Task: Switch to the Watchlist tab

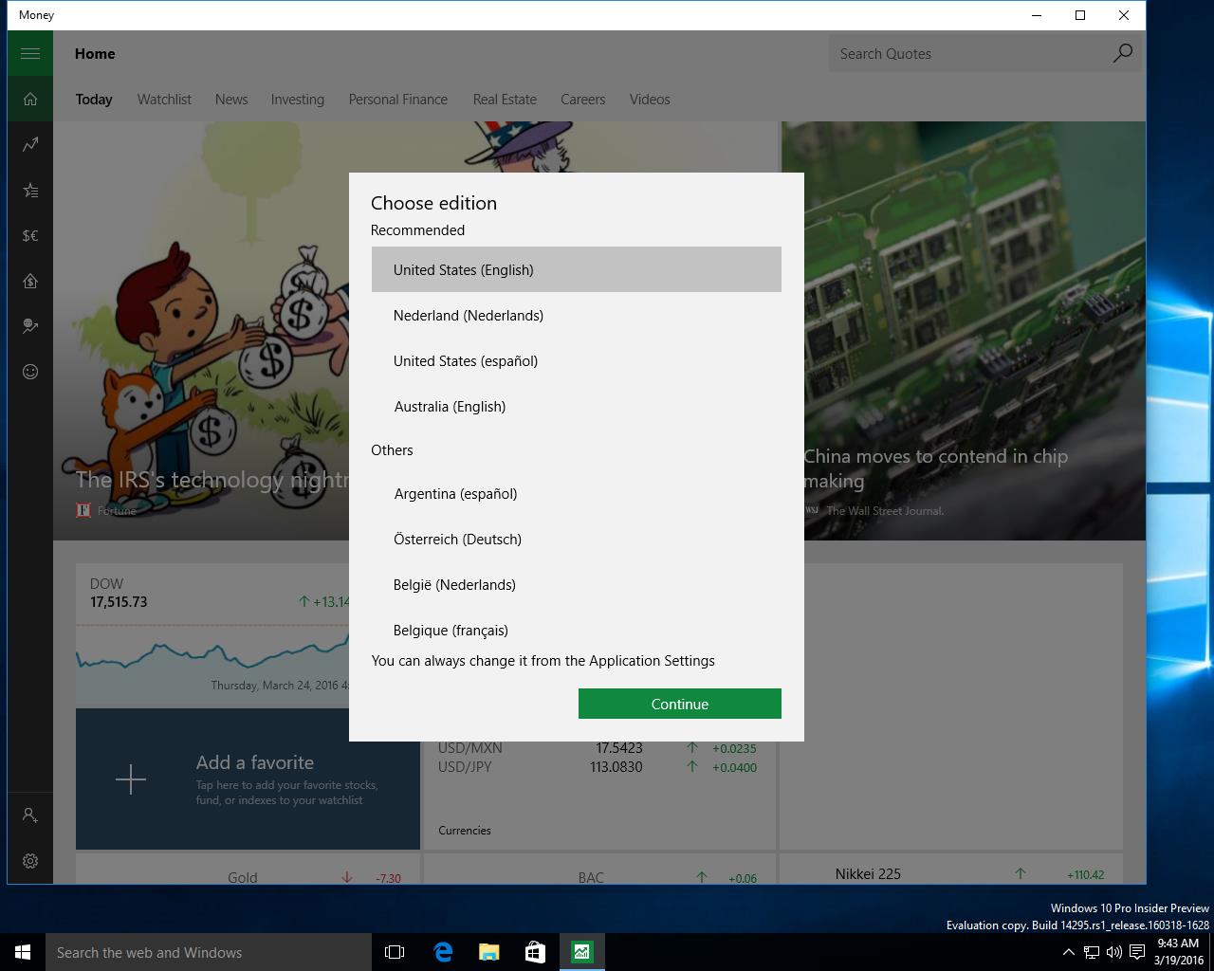Action: (x=164, y=99)
